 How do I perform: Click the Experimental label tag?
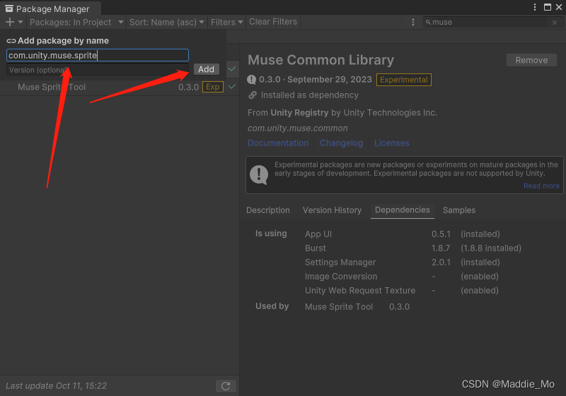[403, 80]
